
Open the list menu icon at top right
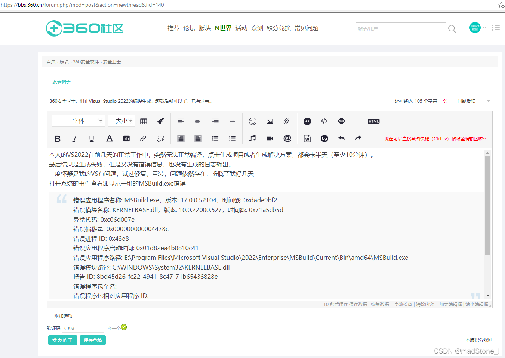click(496, 28)
